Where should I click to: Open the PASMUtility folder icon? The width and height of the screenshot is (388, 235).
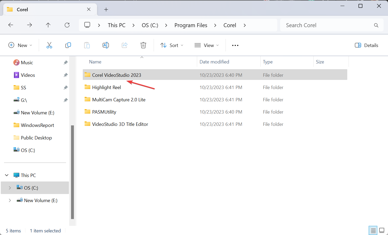(x=87, y=112)
